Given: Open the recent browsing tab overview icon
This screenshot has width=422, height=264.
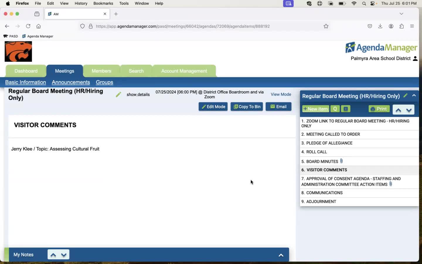Looking at the screenshot, I should (x=37, y=14).
